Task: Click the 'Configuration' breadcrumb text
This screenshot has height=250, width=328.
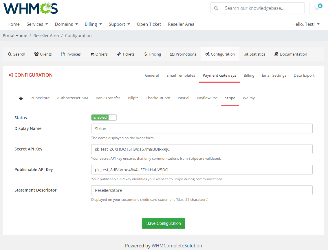Action: (78, 36)
